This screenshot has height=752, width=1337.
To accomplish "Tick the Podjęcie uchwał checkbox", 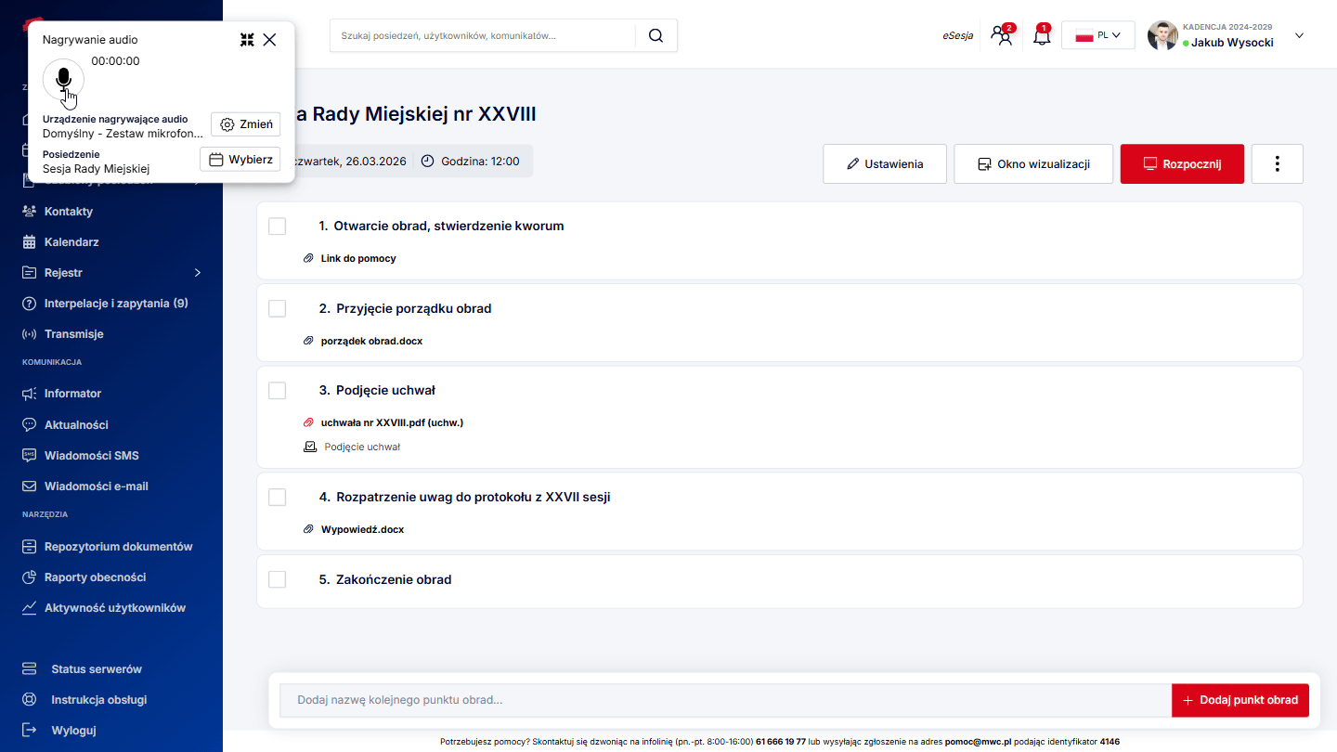I will point(277,391).
